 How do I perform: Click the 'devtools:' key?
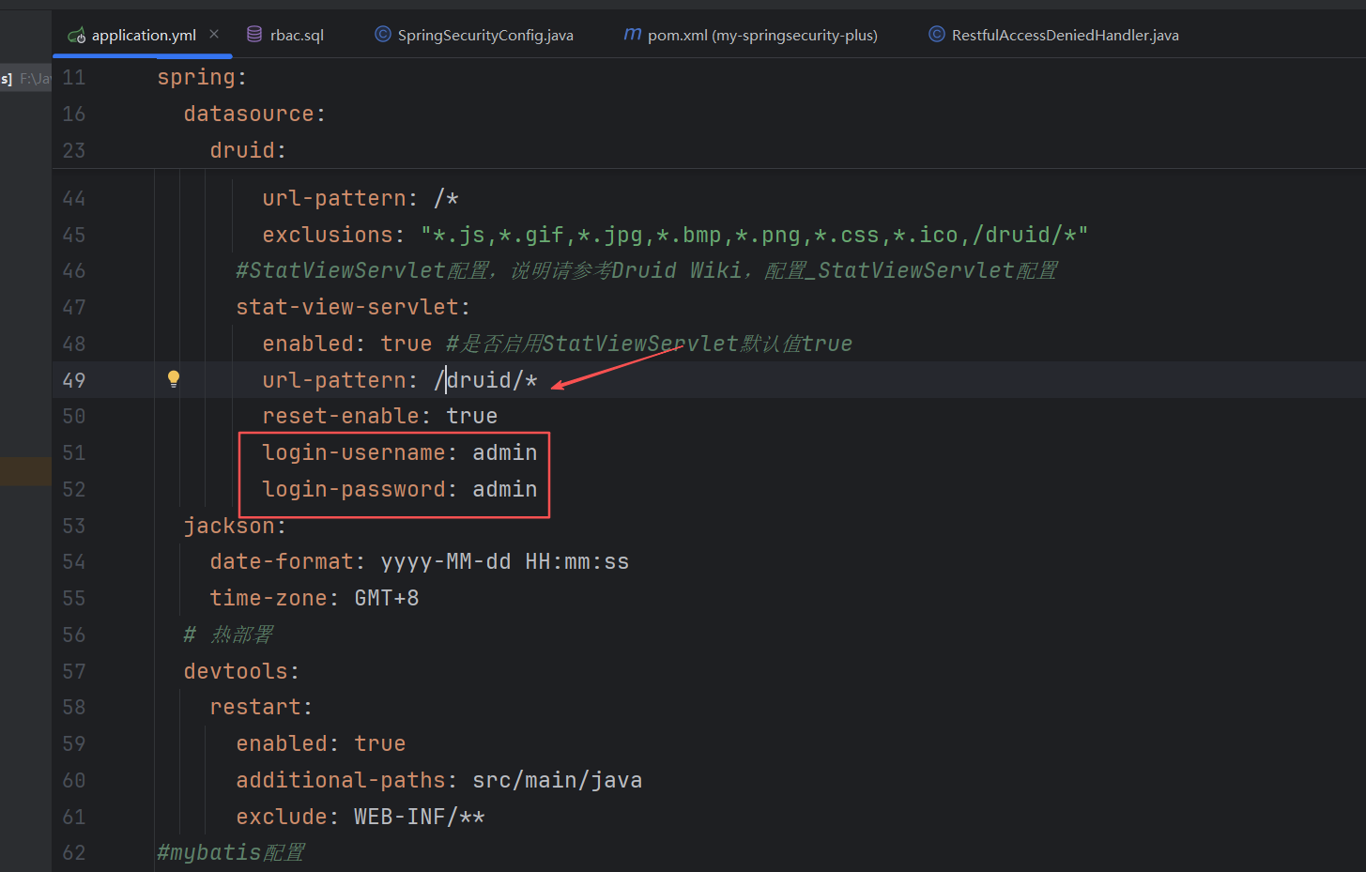point(241,671)
